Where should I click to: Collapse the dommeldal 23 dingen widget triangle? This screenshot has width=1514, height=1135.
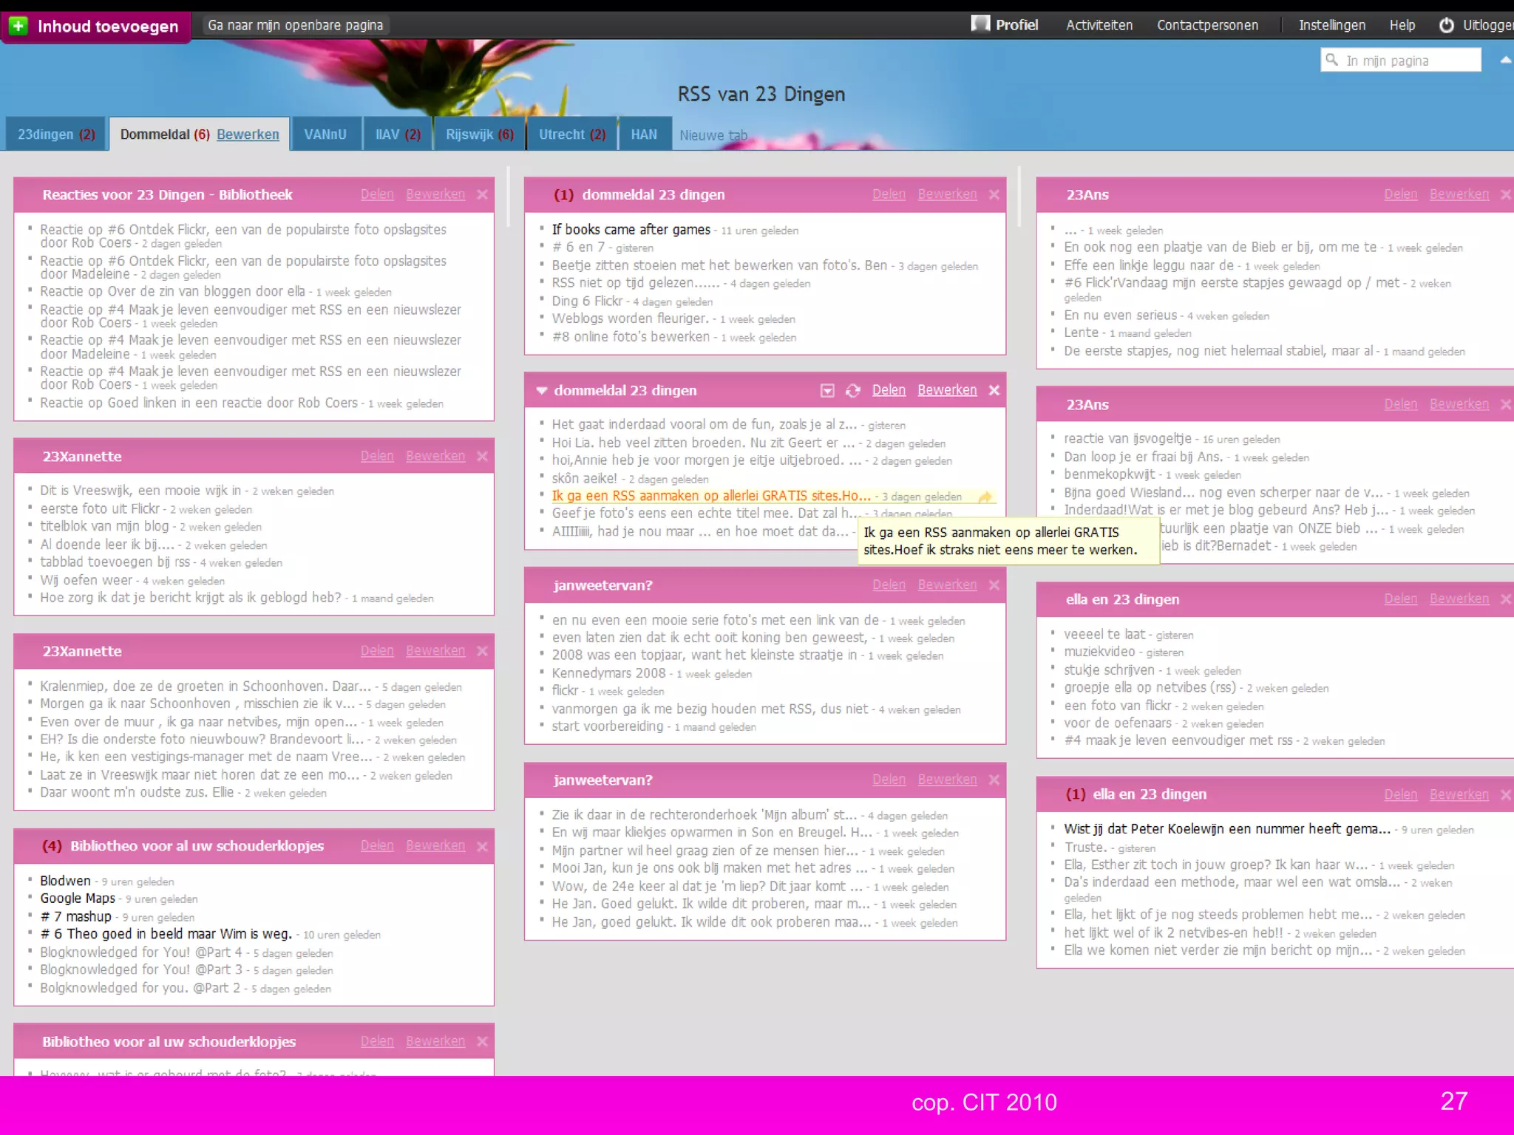[542, 391]
